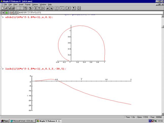164x123 pixels.
Task: Insert math input with the Sigma icon
Action: [x=36, y=8]
